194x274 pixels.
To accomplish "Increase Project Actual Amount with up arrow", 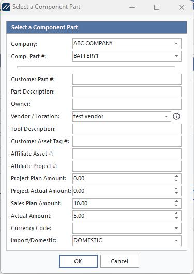I will (x=176, y=189).
